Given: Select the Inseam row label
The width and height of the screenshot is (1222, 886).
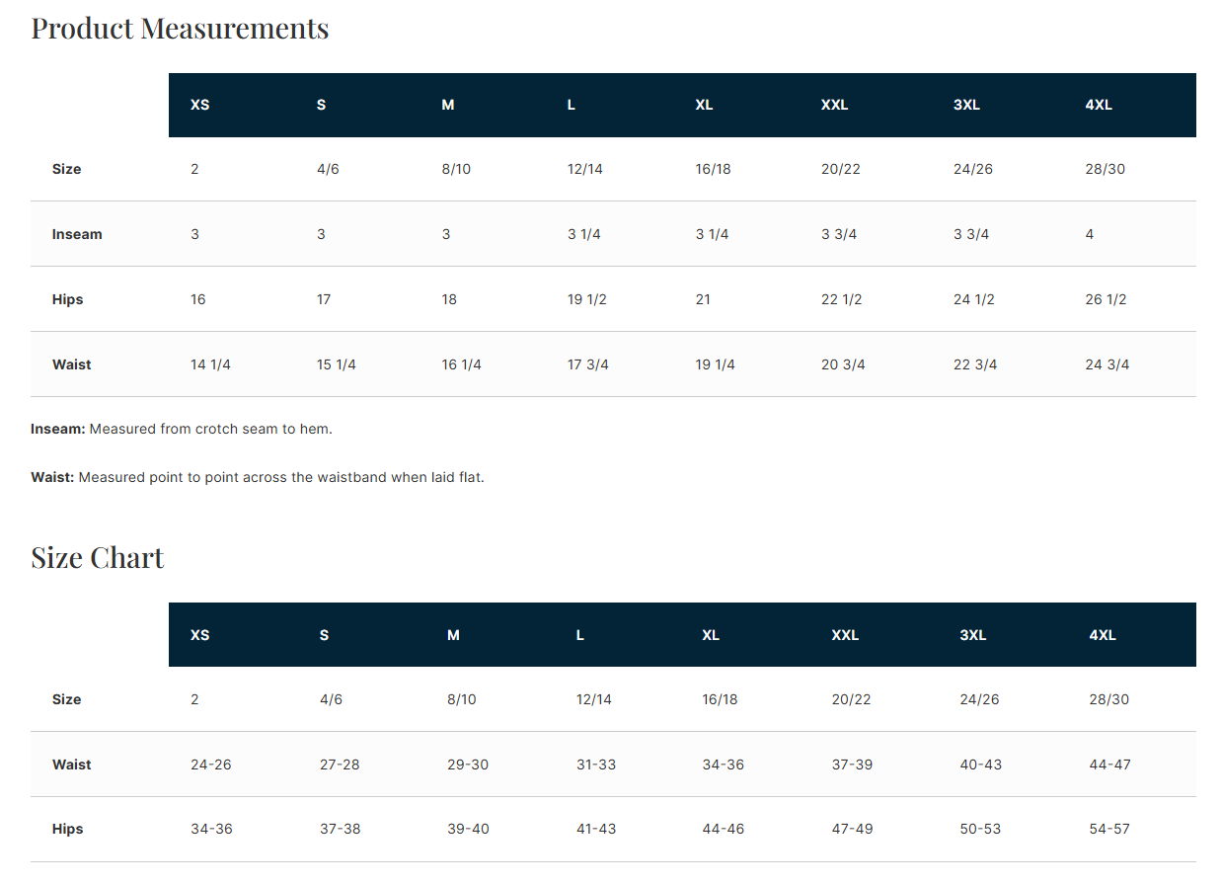Looking at the screenshot, I should pos(77,234).
